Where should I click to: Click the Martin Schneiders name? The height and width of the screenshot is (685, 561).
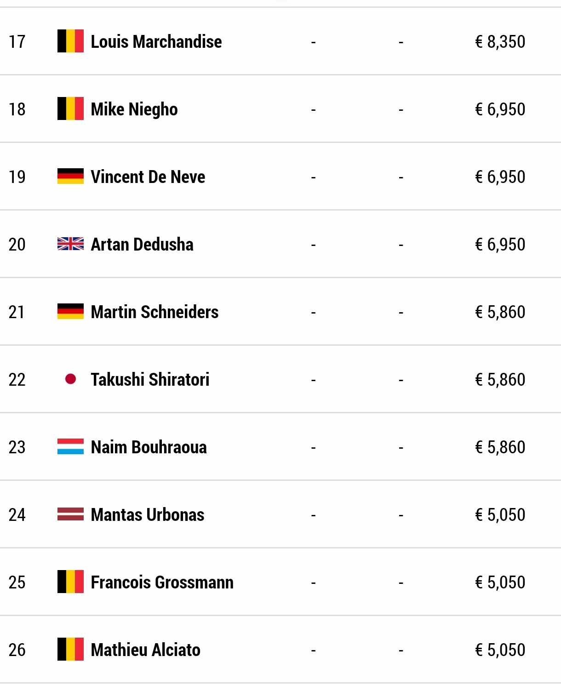(155, 312)
